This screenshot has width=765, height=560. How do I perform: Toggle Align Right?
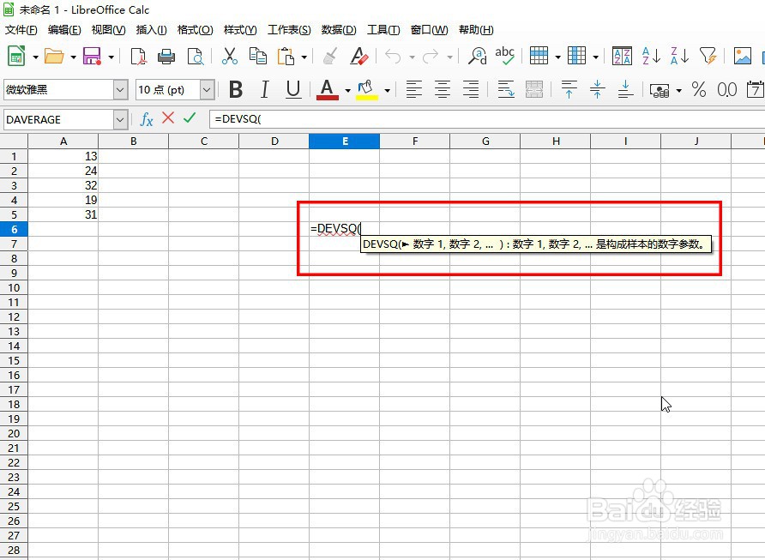coord(471,90)
